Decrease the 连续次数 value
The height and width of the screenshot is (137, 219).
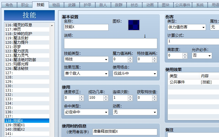pyautogui.click(x=130, y=99)
